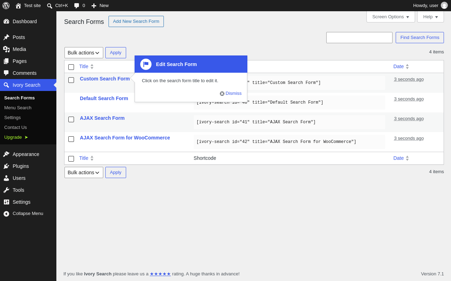
Task: Click the Dismiss X circle icon
Action: pos(222,94)
